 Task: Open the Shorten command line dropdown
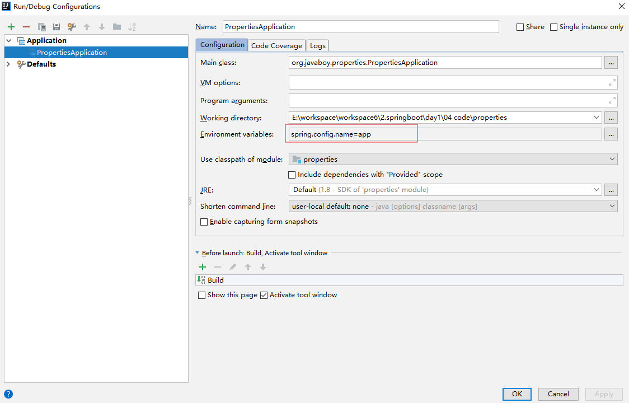click(453, 207)
